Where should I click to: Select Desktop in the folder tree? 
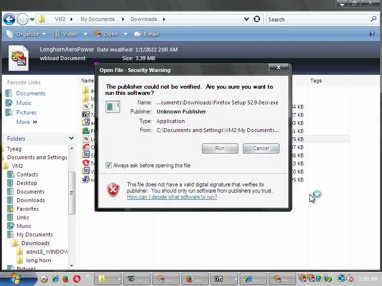pyautogui.click(x=27, y=183)
